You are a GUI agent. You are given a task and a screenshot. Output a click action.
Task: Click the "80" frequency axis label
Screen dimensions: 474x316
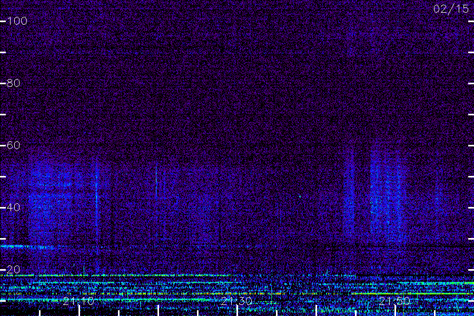[x=13, y=83]
